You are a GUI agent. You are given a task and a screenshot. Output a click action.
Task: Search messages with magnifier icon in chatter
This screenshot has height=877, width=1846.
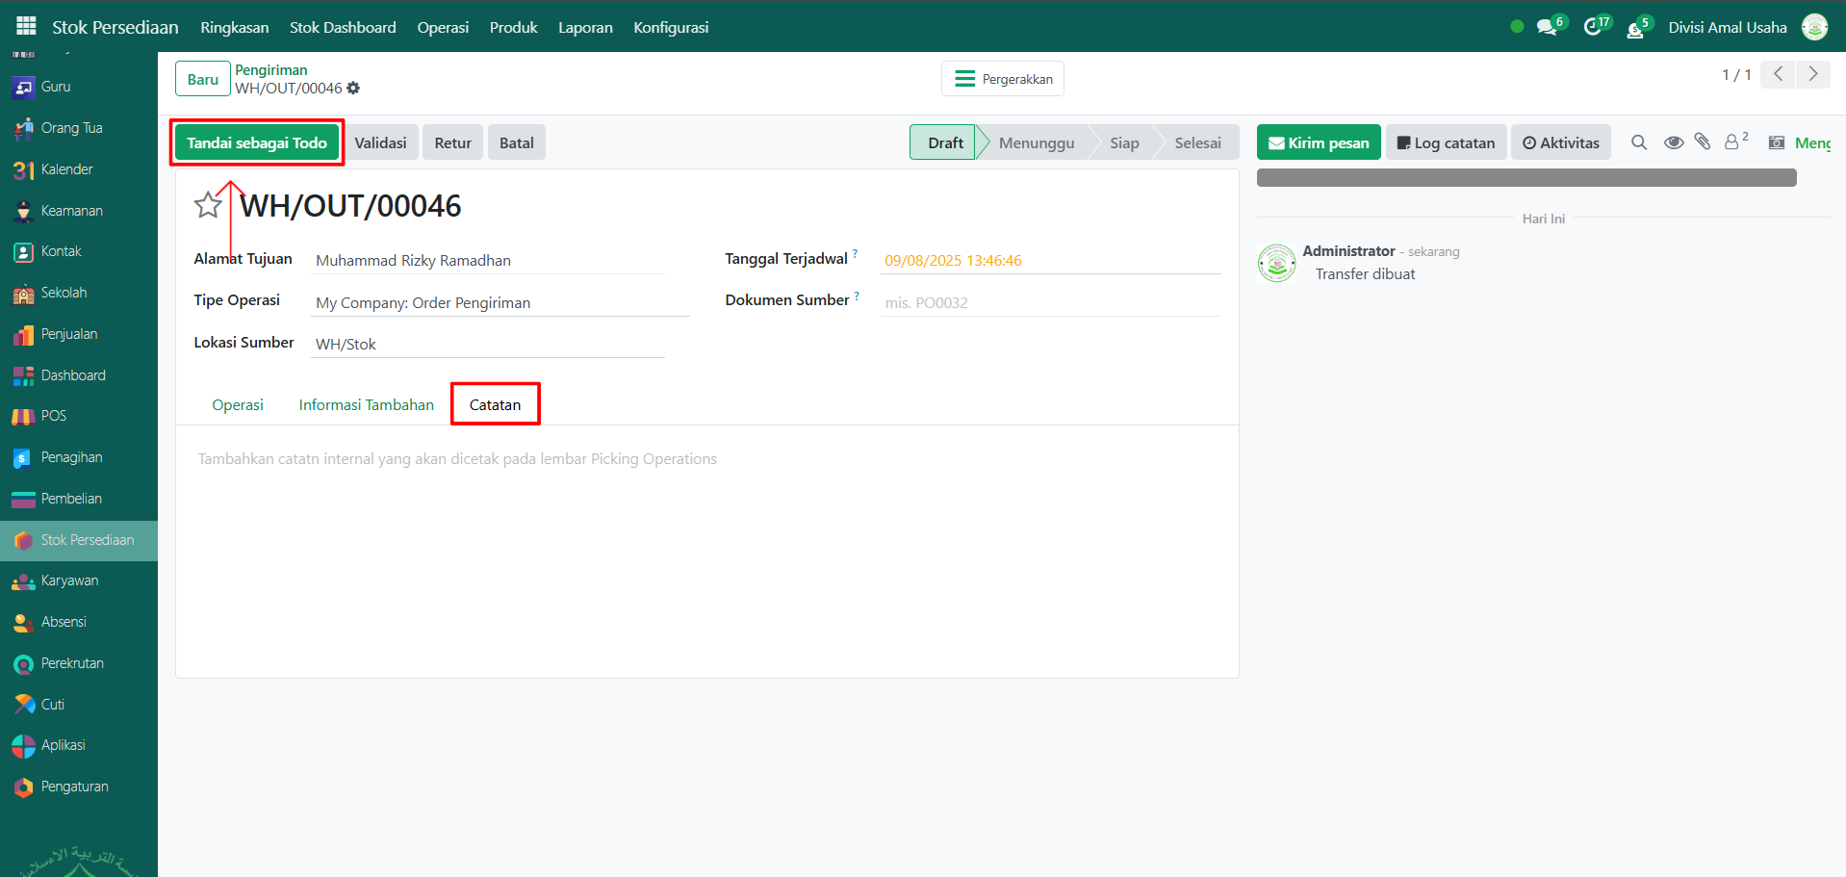[x=1639, y=142]
